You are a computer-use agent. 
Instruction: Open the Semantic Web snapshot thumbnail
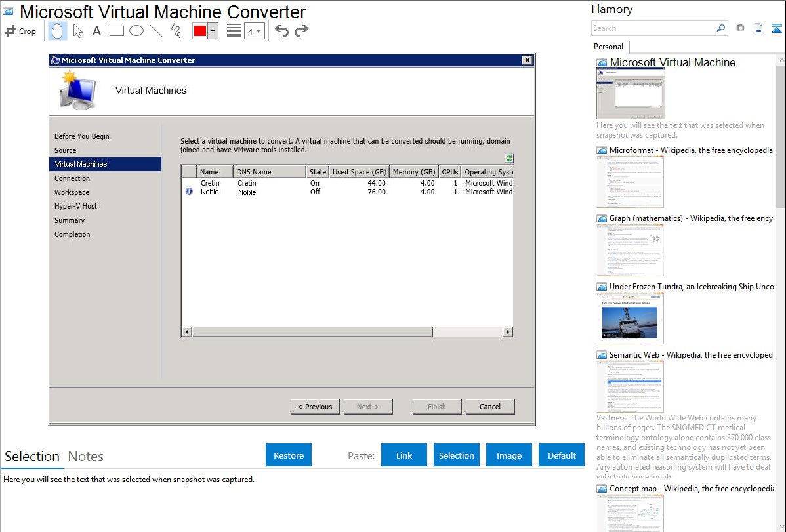pos(630,386)
